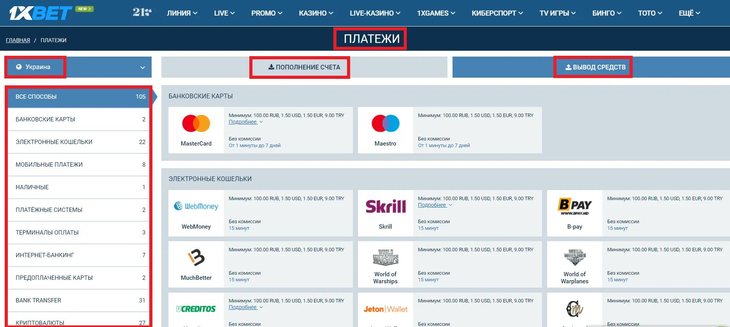730x327 pixels.
Task: Click '15 минут' in the Skrill card
Action: [x=428, y=228]
